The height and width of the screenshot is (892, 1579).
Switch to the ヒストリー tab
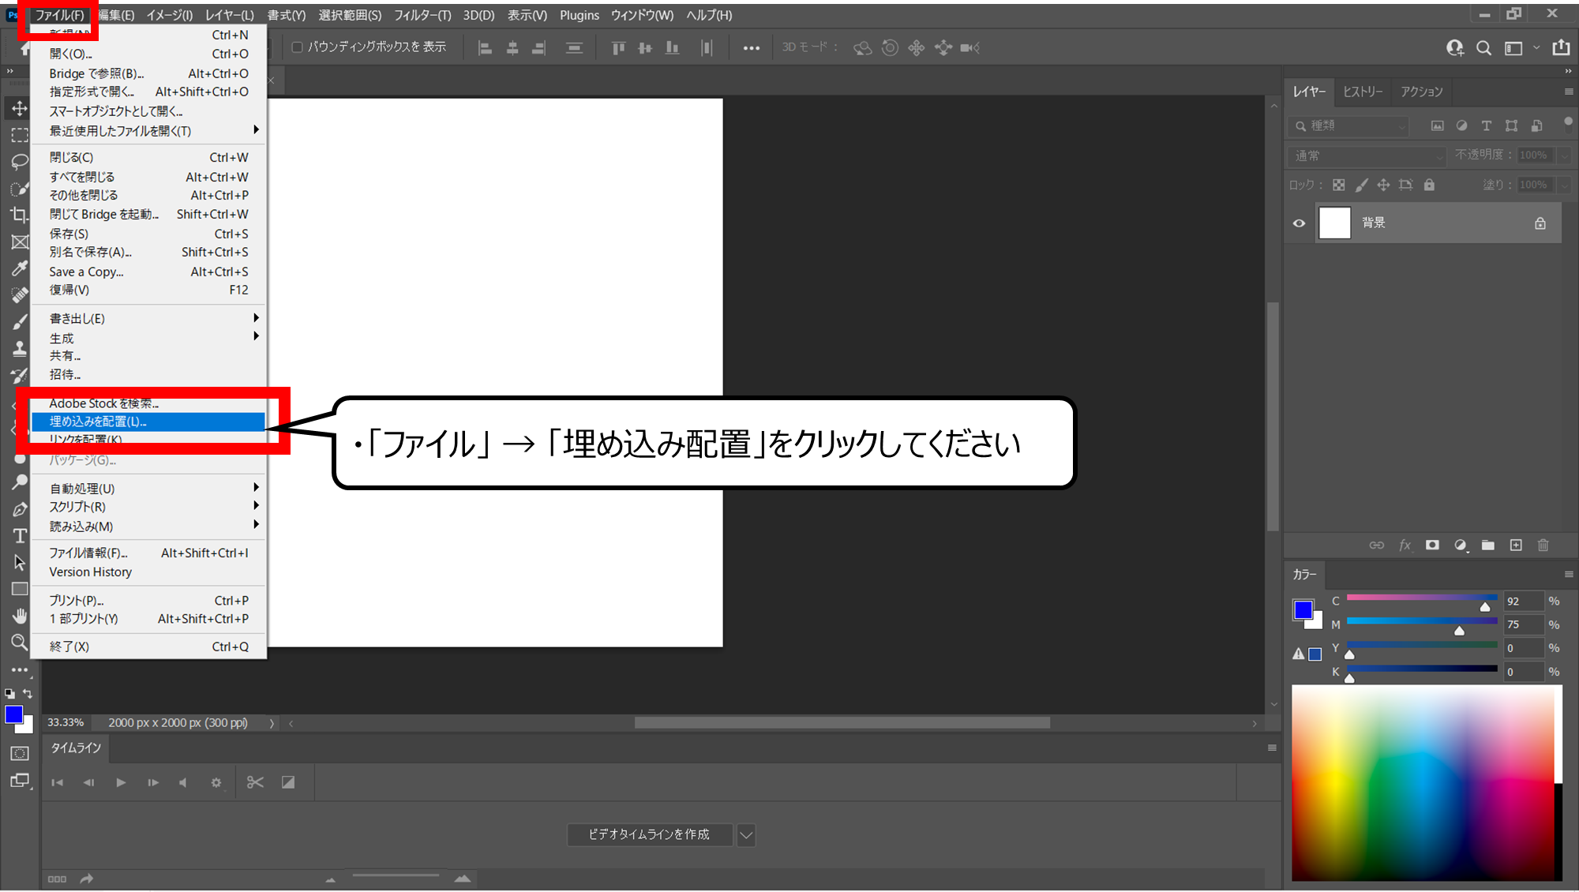point(1363,92)
